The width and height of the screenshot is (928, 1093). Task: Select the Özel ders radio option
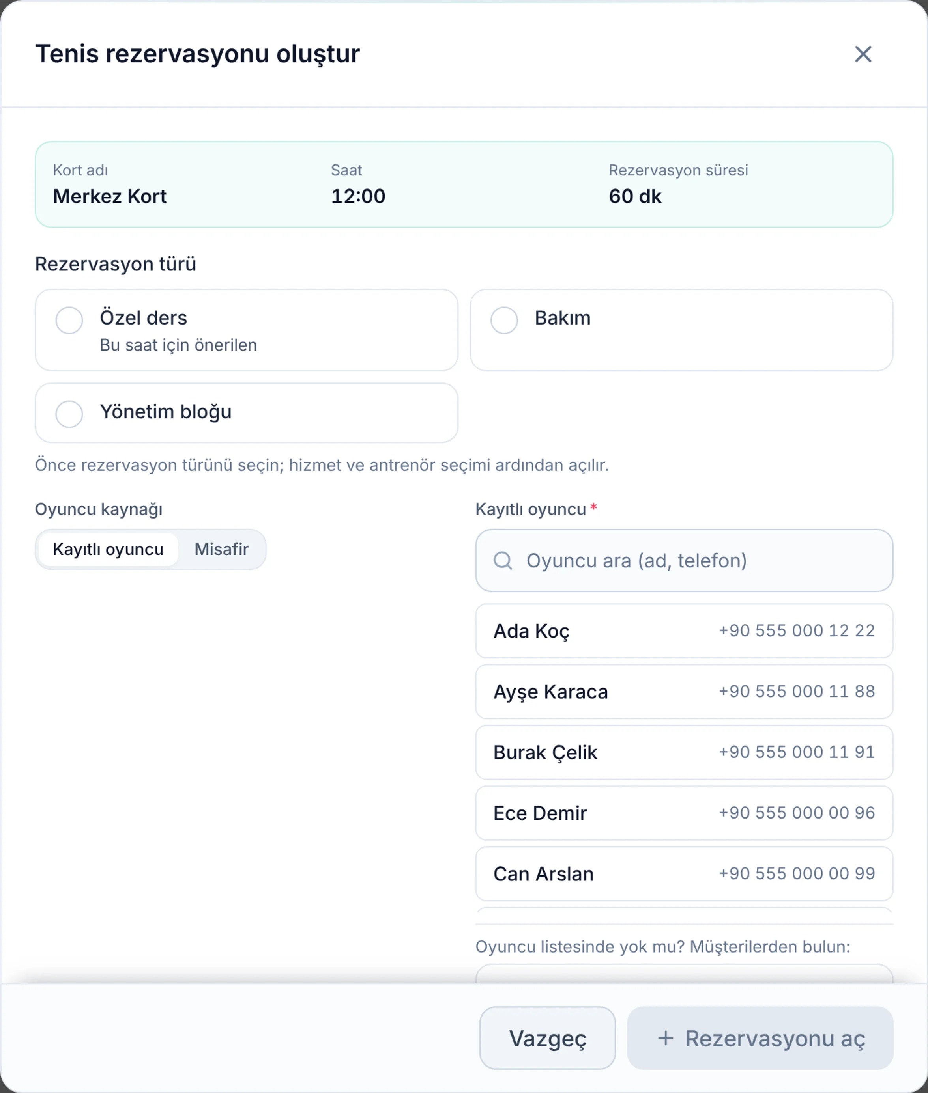click(246, 330)
